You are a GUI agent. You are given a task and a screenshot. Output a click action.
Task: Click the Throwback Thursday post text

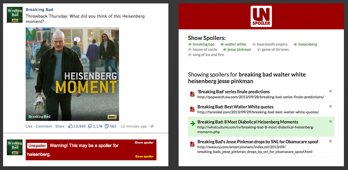[85, 19]
